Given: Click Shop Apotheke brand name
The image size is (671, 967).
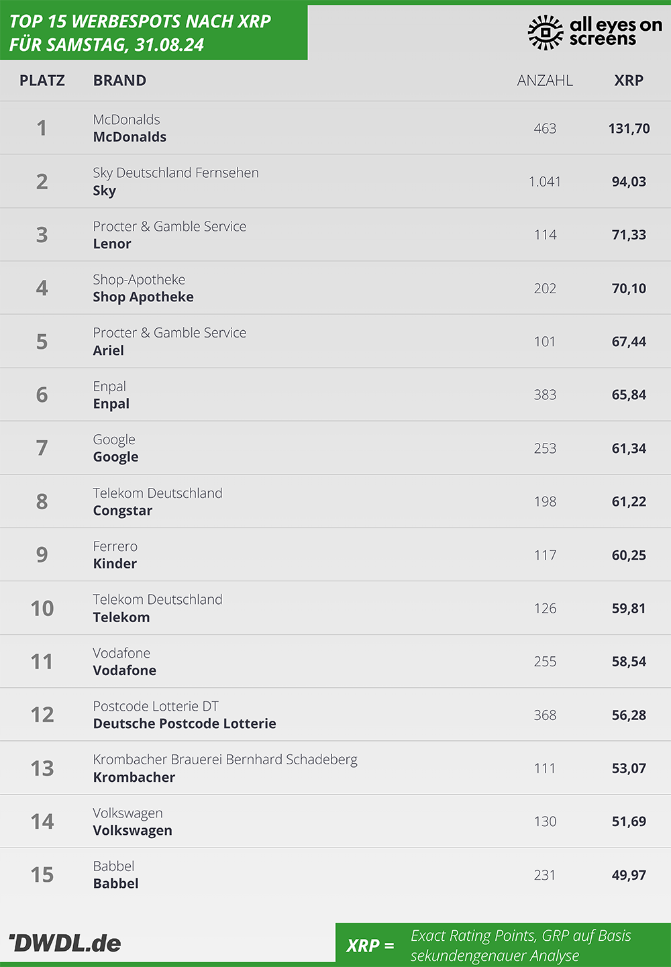Looking at the screenshot, I should [x=143, y=297].
